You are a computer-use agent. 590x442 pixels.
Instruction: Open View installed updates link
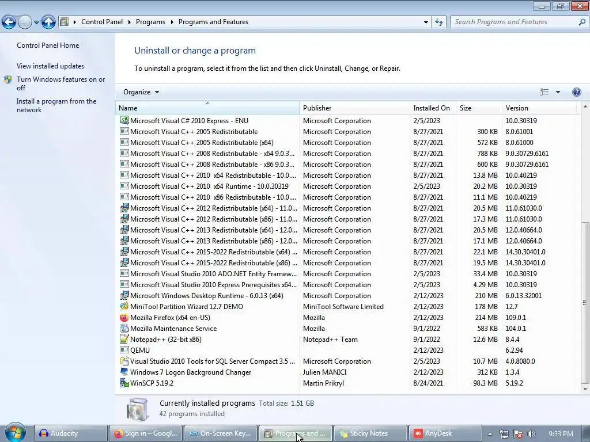[x=51, y=66]
